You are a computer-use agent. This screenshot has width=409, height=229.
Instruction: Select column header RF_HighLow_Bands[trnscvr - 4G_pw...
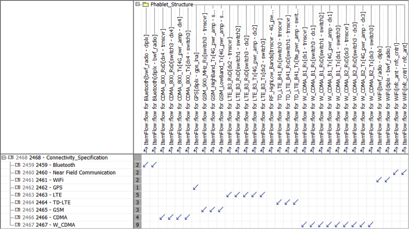271,77
